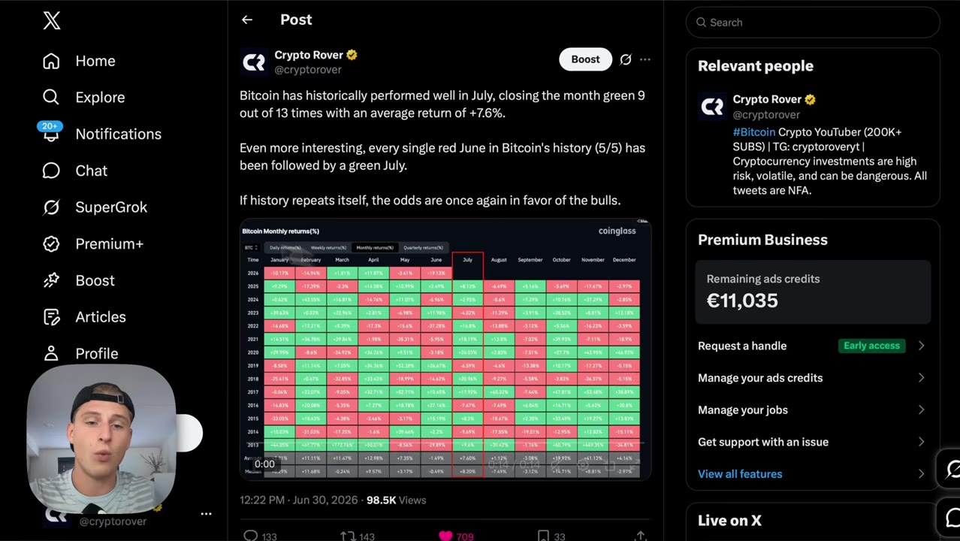
Task: Reply using the comment bubble icon
Action: [251, 536]
